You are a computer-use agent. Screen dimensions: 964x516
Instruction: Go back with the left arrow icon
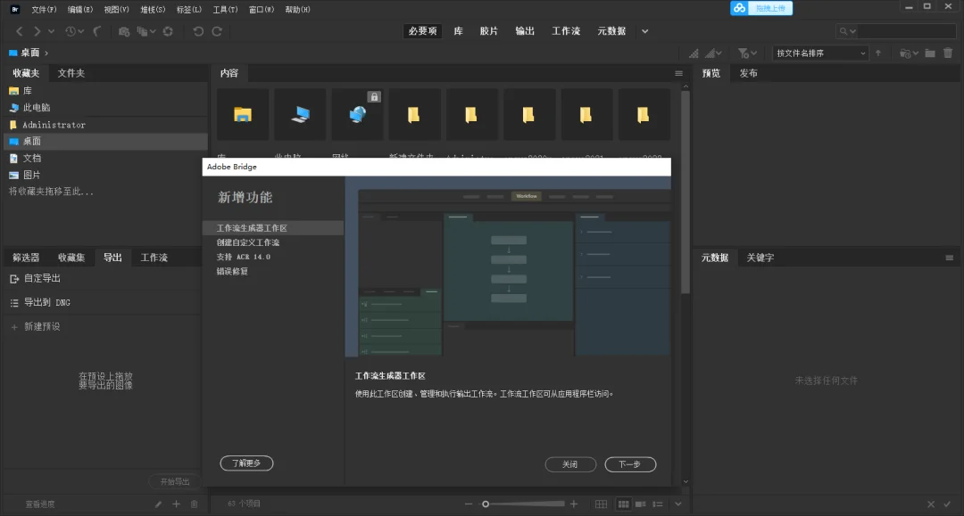(x=20, y=31)
